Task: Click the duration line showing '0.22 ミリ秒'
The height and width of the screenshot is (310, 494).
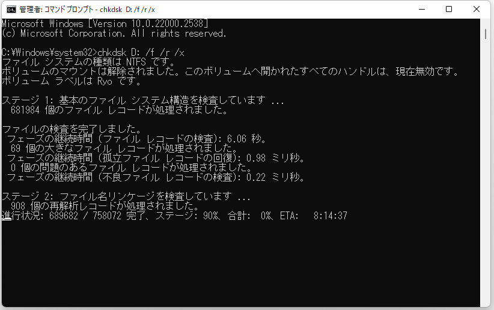Action: 156,177
